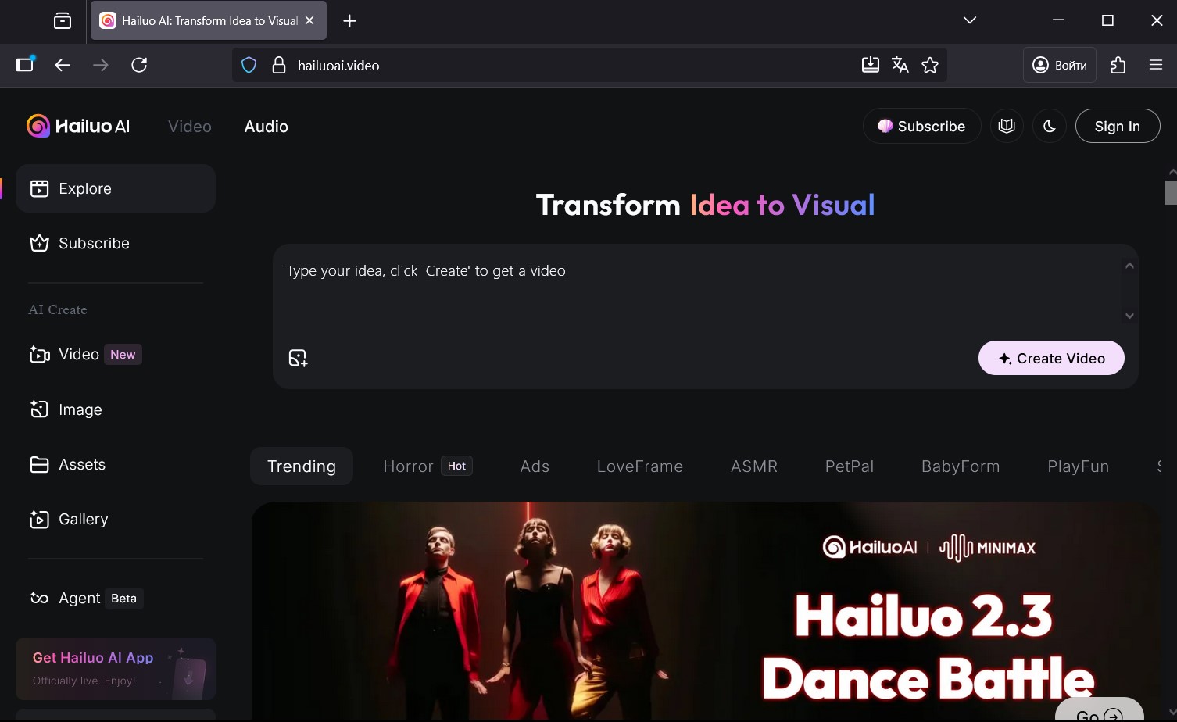
Task: Expand the list all tabs dropdown
Action: click(x=969, y=20)
